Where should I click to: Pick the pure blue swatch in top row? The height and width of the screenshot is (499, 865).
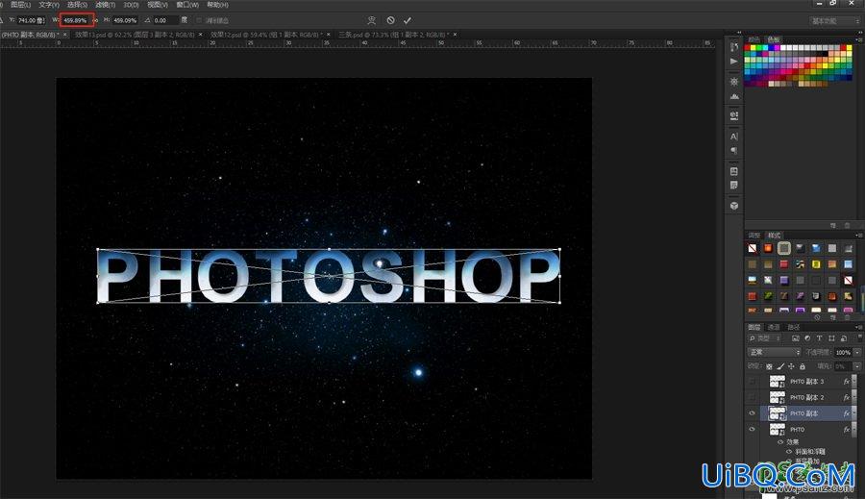point(772,48)
